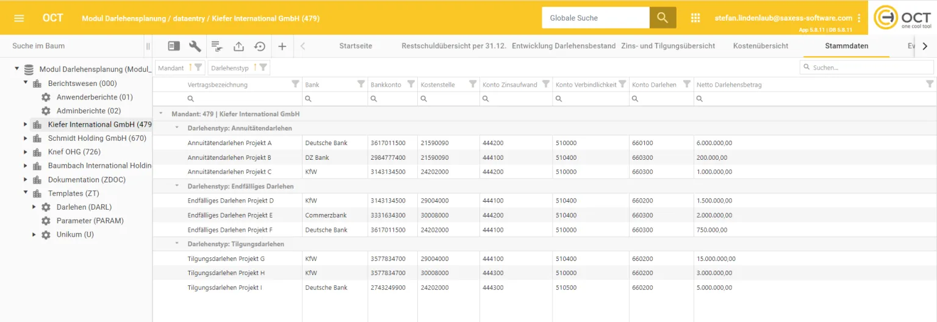The width and height of the screenshot is (937, 322).
Task: Open user account kebab menu
Action: point(859,18)
